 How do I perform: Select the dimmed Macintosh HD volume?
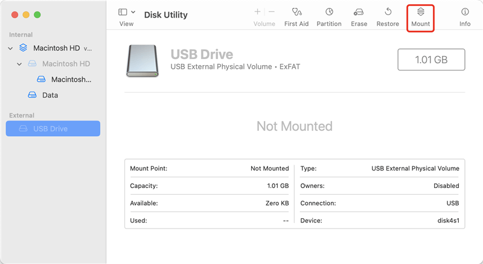(x=66, y=64)
